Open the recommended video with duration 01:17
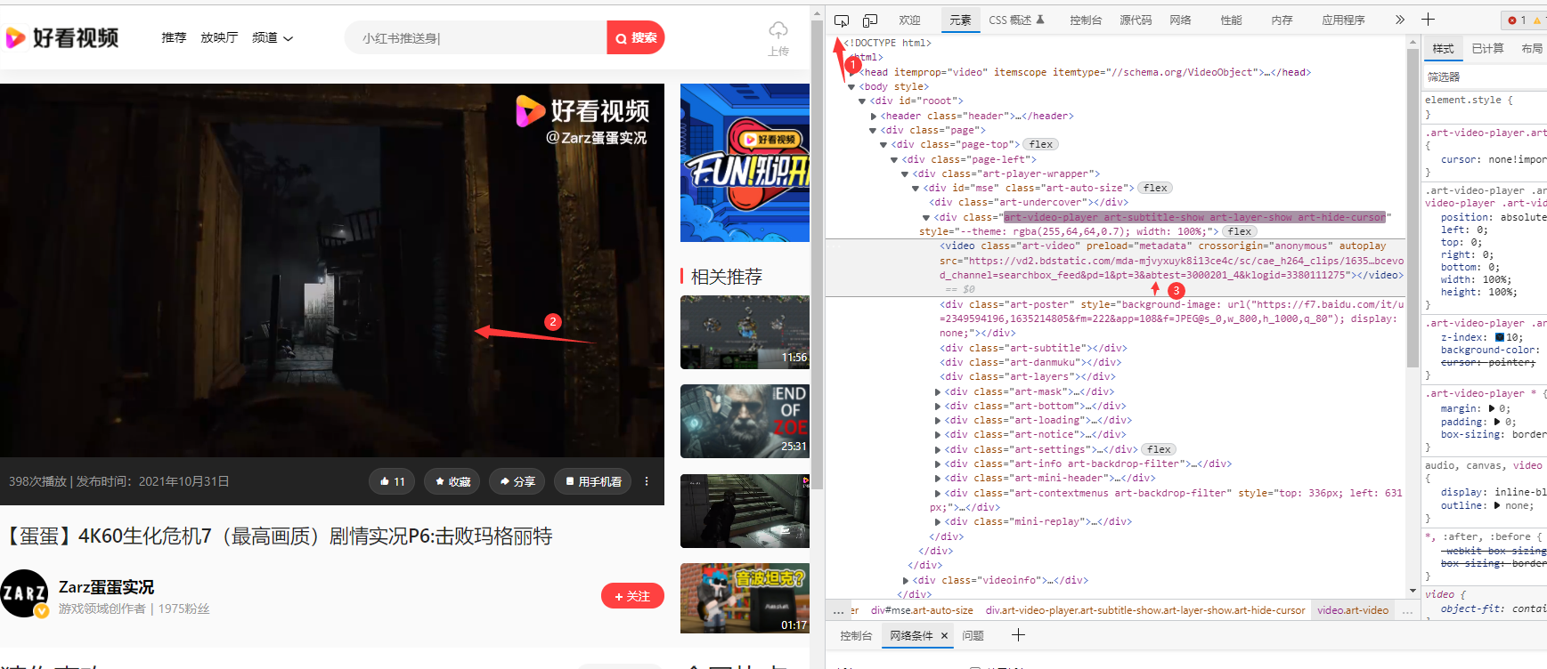This screenshot has width=1547, height=669. pyautogui.click(x=745, y=598)
